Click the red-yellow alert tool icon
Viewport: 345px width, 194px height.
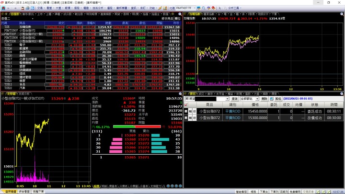[213, 8]
